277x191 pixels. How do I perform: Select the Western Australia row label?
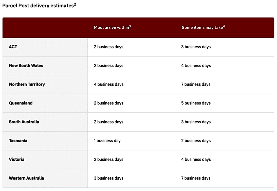pyautogui.click(x=27, y=178)
